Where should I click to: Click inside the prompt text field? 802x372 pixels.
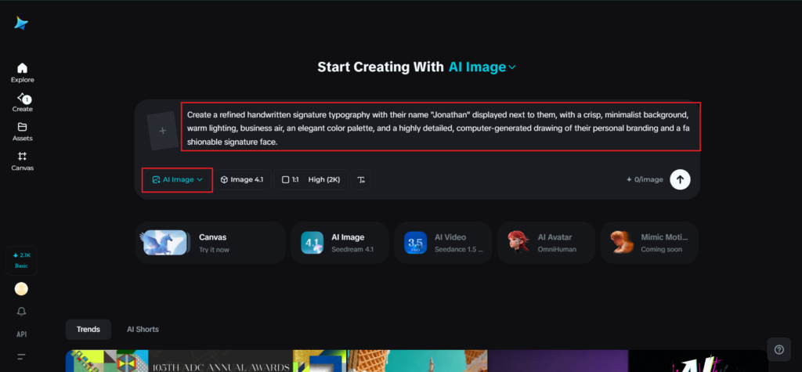click(439, 127)
